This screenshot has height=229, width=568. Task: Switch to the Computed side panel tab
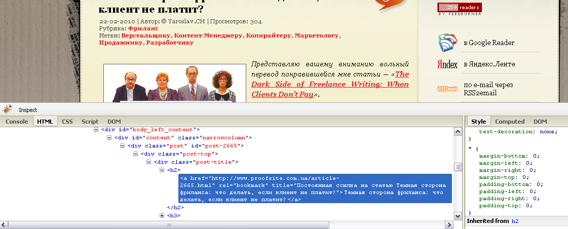509,122
